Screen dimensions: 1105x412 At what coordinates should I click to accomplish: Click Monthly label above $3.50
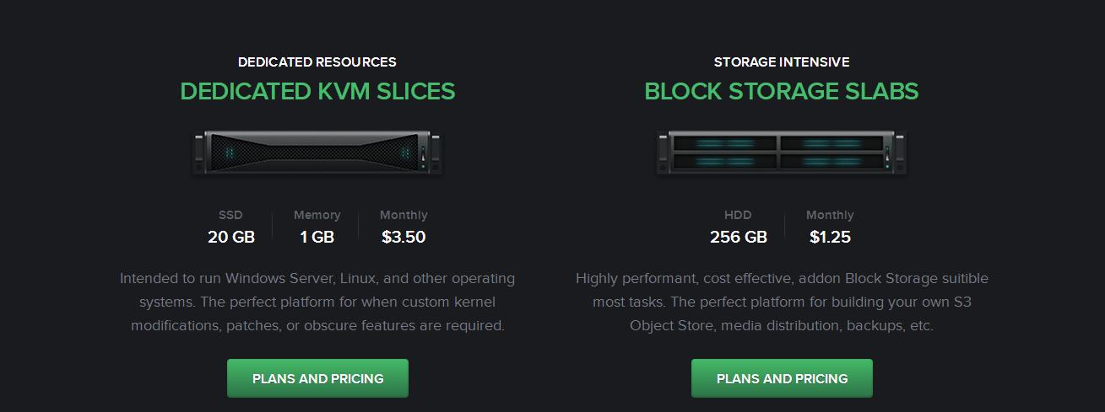click(404, 215)
